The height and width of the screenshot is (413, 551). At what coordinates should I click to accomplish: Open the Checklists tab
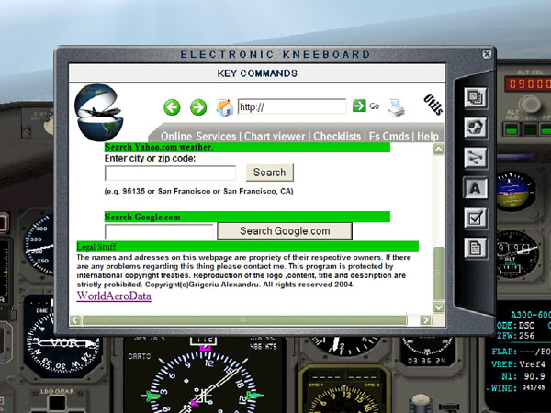337,136
